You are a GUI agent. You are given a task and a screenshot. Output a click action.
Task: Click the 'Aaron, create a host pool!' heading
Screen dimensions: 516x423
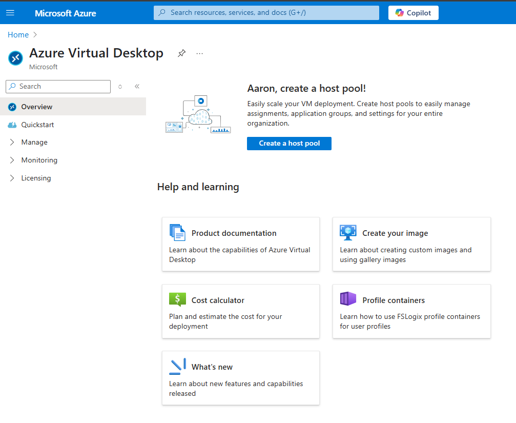306,89
